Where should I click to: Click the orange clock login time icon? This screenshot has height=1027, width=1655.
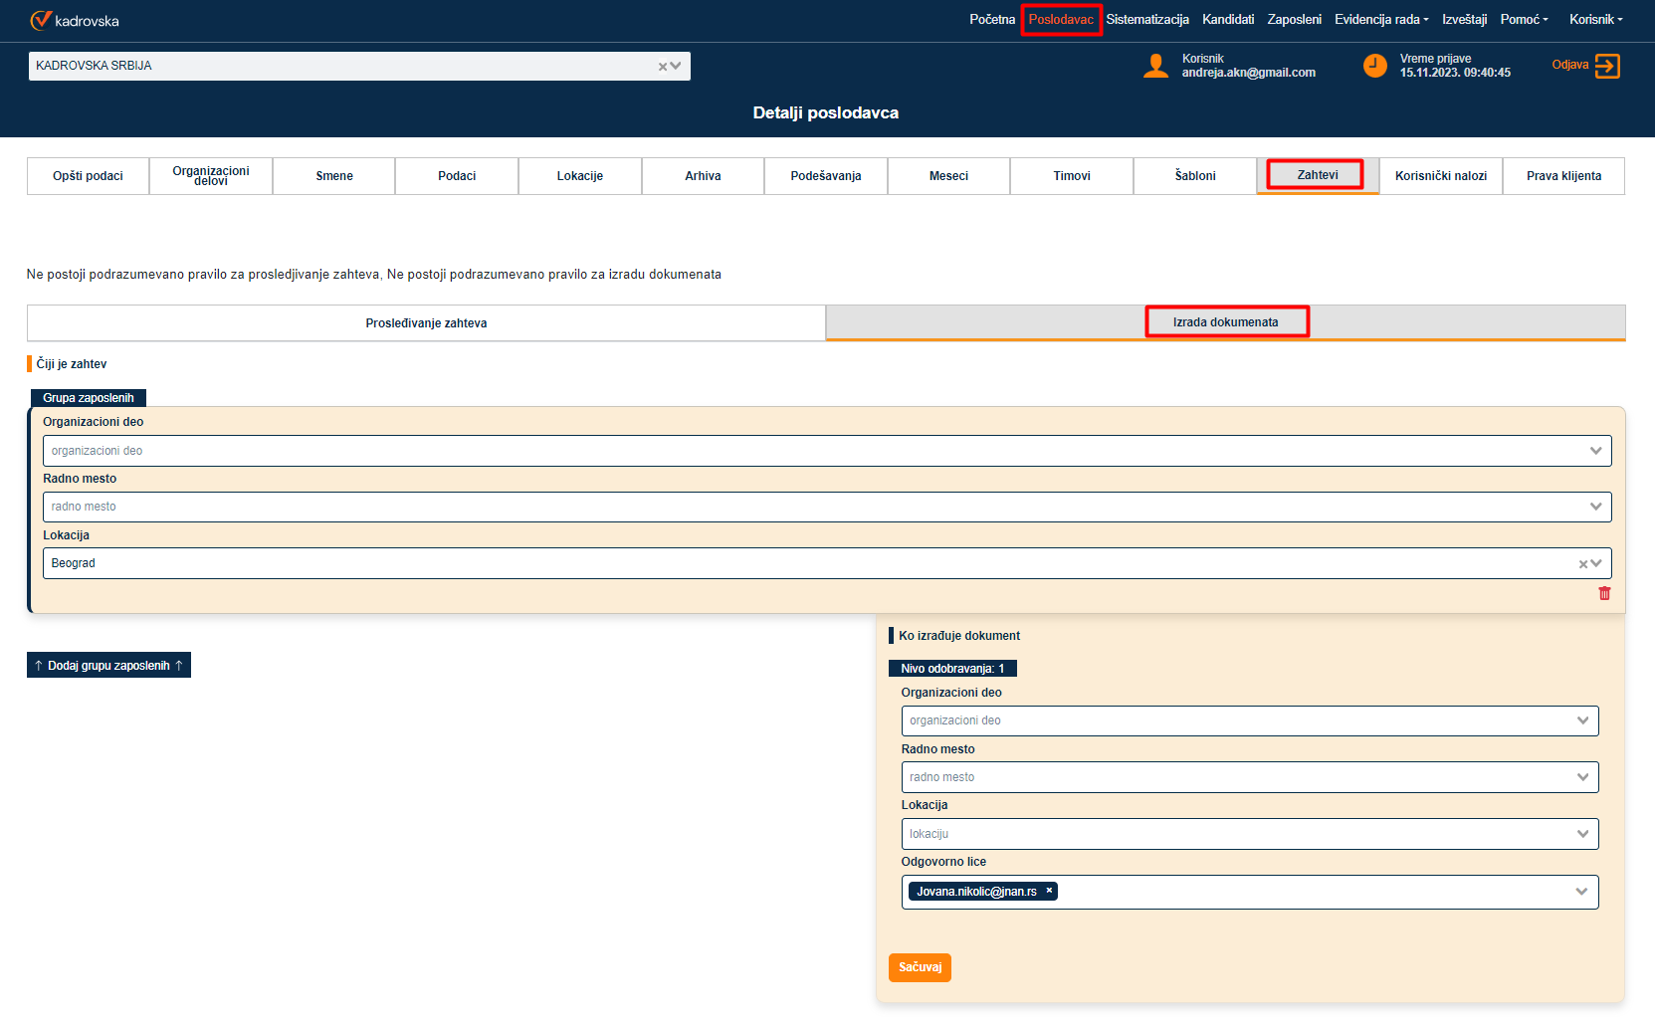click(1374, 67)
